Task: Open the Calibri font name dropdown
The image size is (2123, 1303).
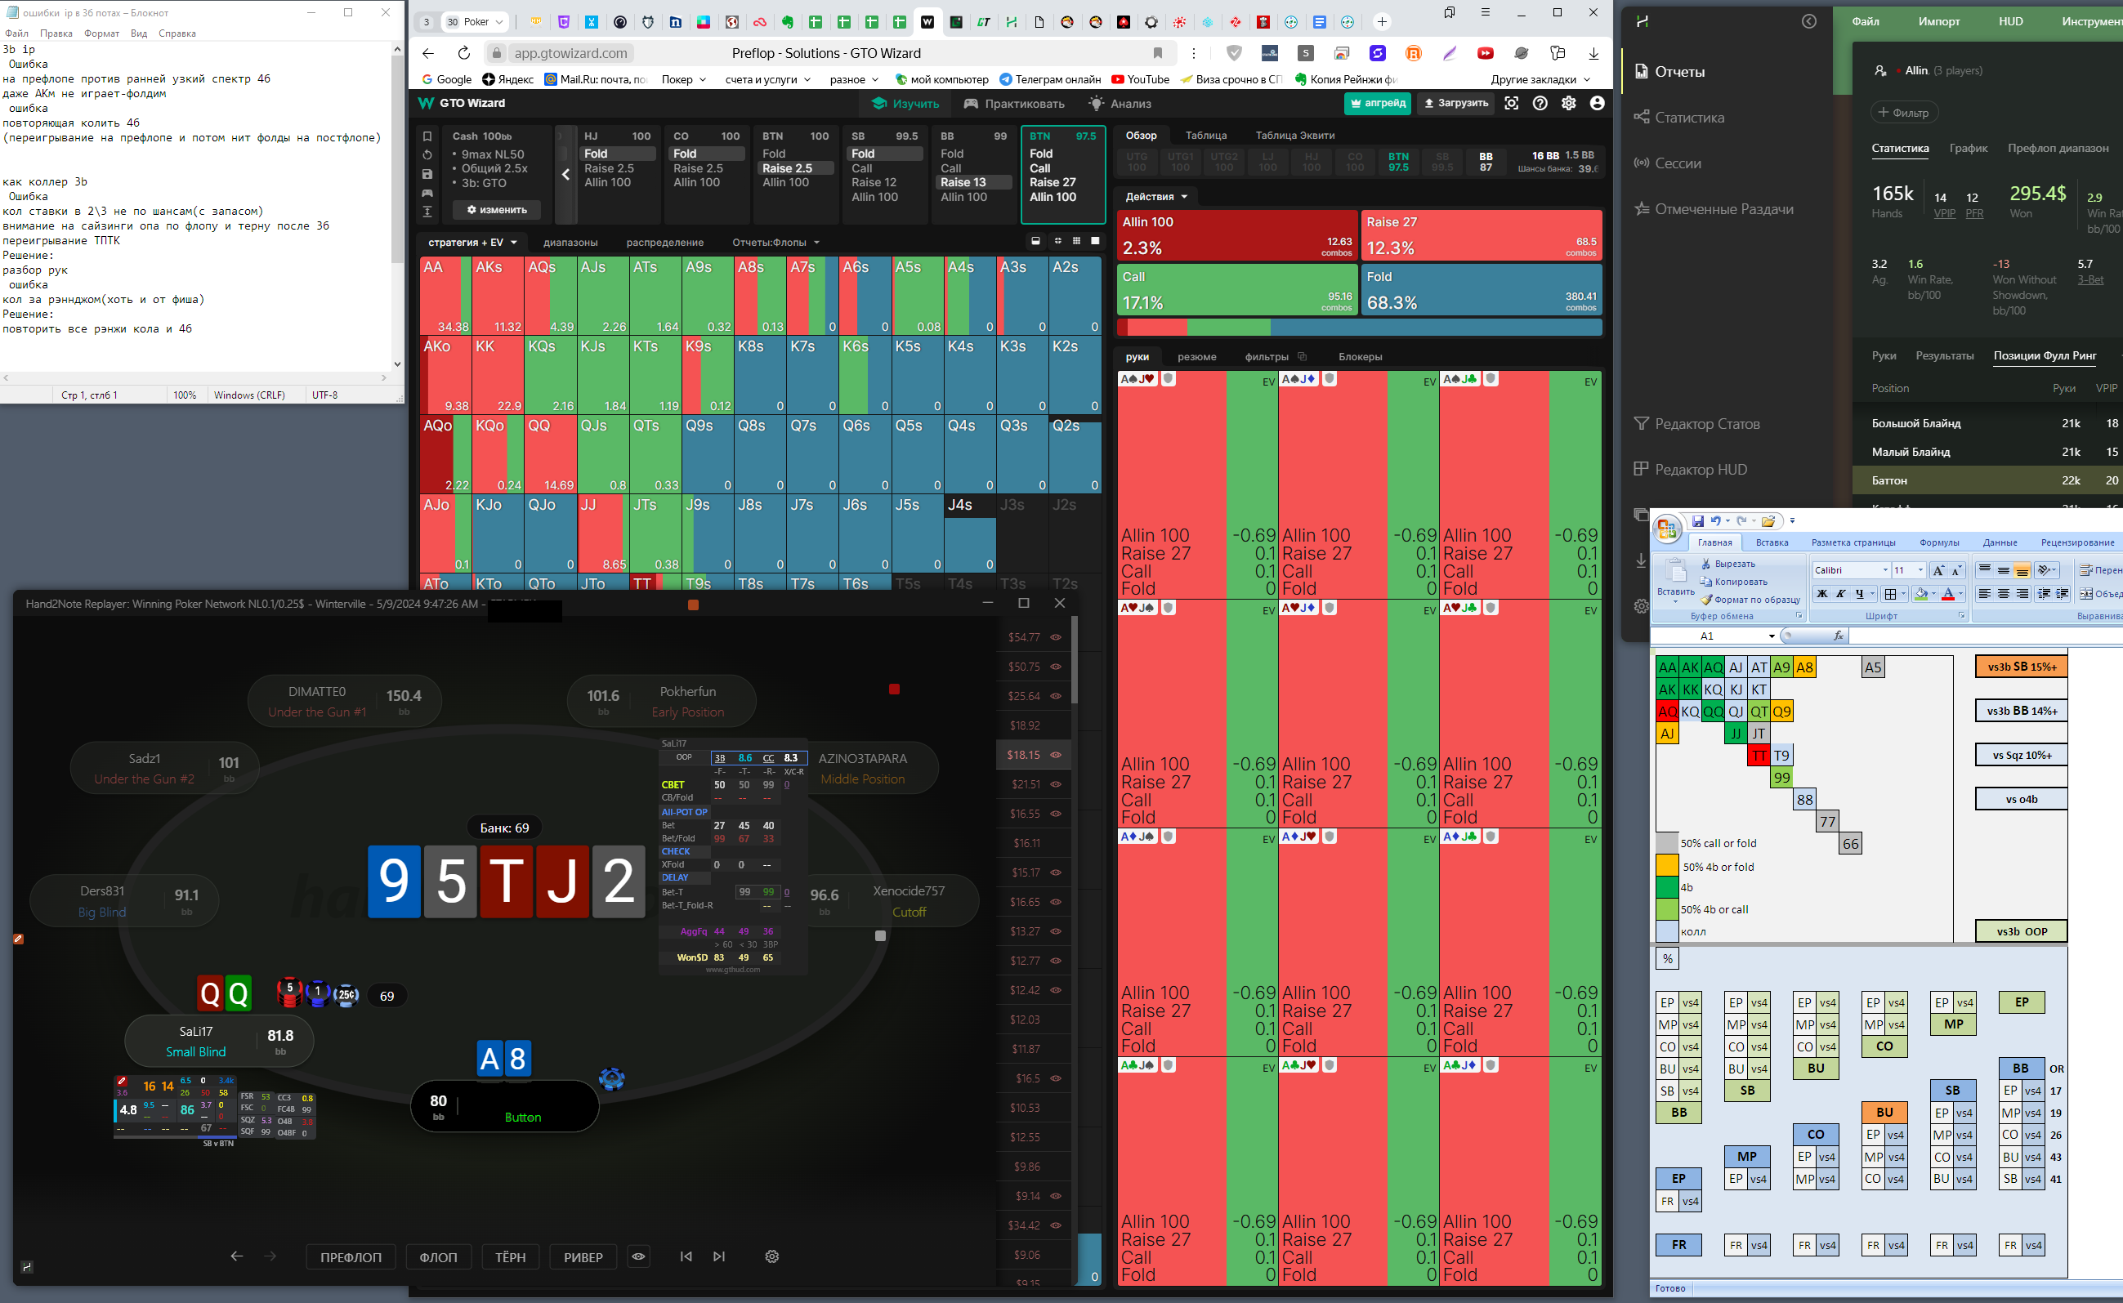Action: click(x=1885, y=570)
